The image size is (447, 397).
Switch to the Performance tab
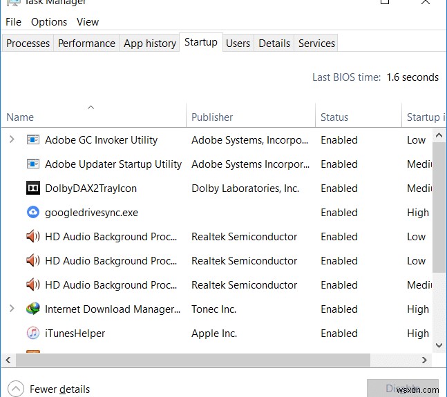click(86, 43)
